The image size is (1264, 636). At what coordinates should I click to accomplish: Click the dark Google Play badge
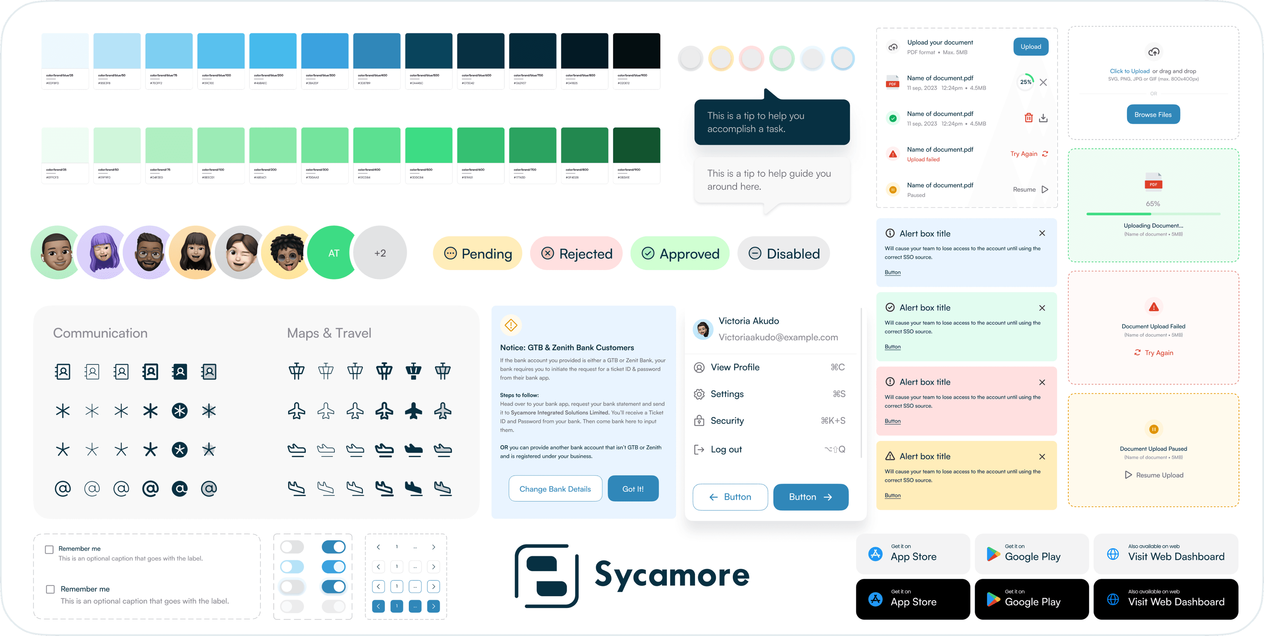point(1031,599)
